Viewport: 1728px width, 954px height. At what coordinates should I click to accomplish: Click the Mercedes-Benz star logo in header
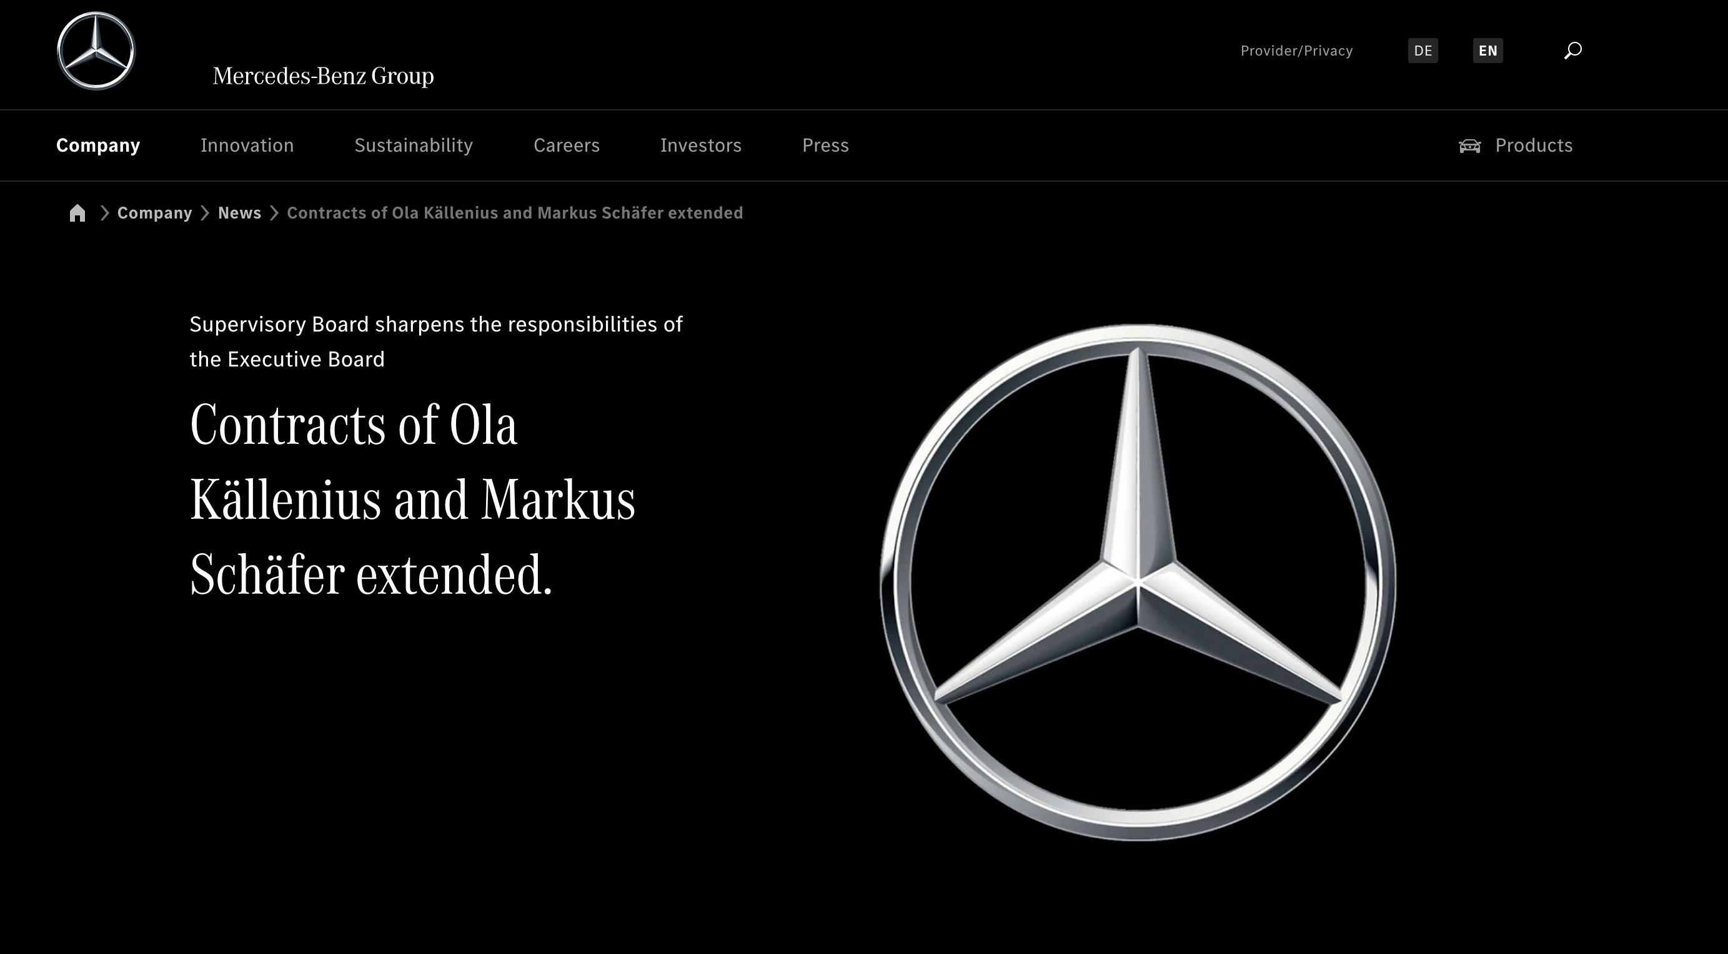[96, 51]
